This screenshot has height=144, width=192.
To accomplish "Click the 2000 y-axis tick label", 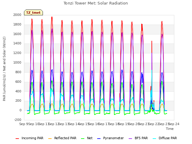I will [17, 15].
